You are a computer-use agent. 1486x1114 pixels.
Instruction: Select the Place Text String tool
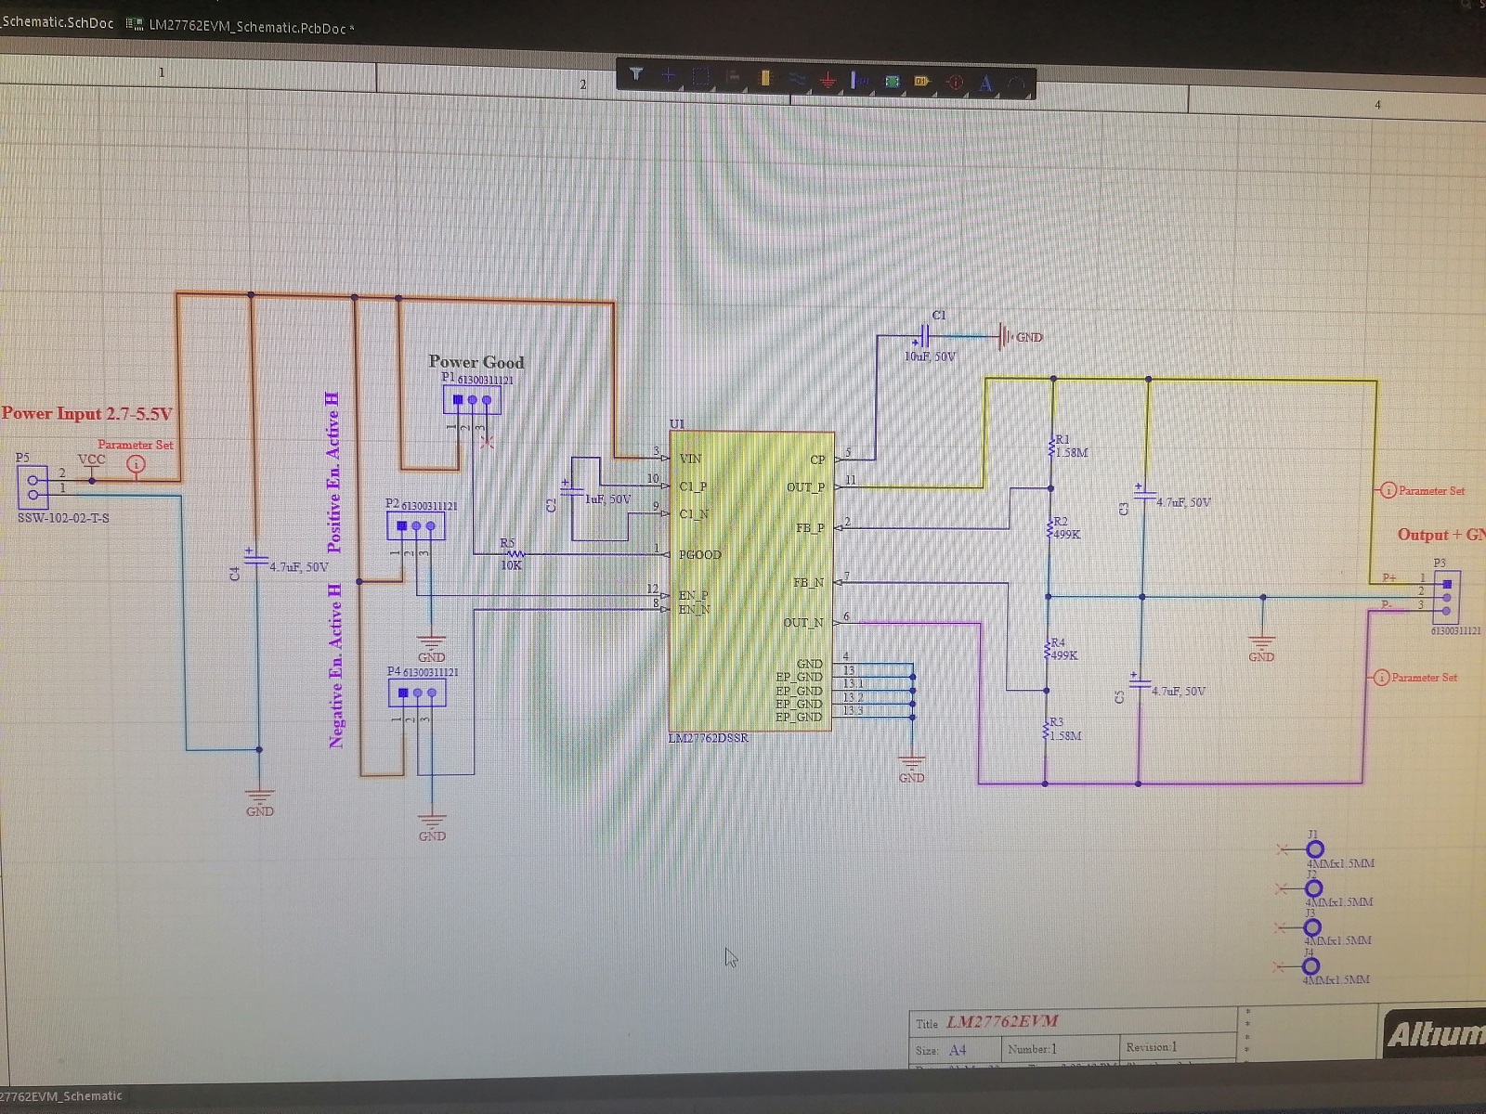[985, 84]
